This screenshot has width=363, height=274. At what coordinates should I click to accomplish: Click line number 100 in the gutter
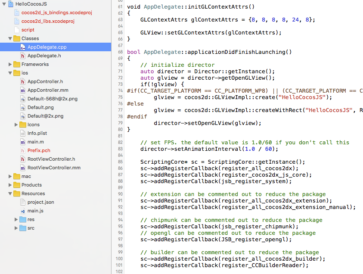[x=119, y=258]
